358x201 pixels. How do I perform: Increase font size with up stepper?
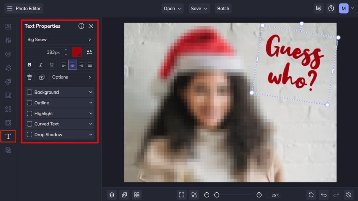[x=66, y=50]
